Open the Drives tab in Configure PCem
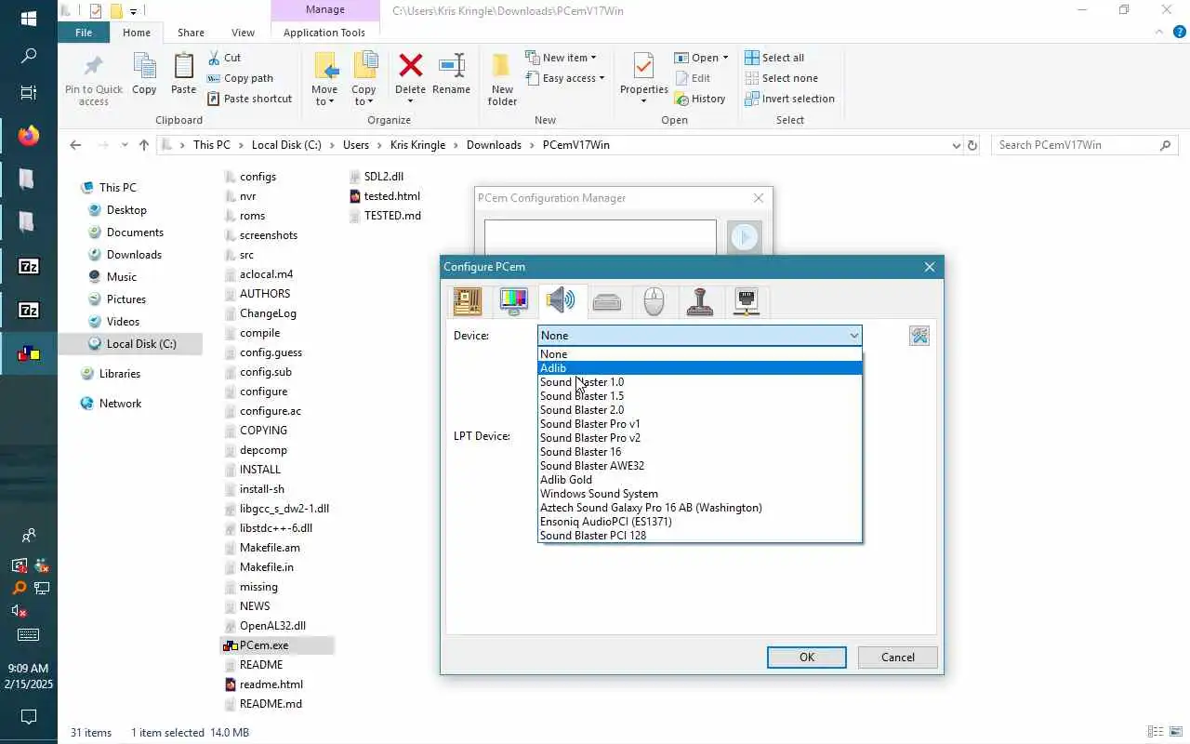The image size is (1190, 744). 607,300
